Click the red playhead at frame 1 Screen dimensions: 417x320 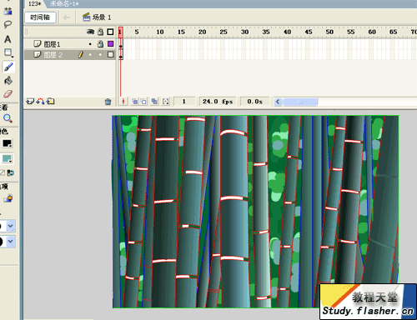120,32
